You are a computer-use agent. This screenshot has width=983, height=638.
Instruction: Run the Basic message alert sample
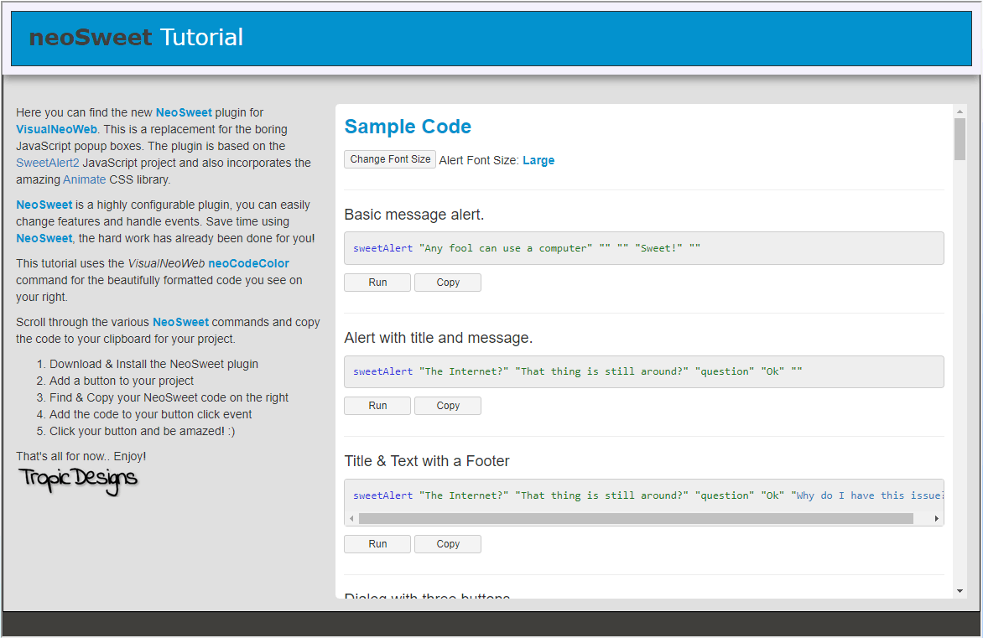377,283
